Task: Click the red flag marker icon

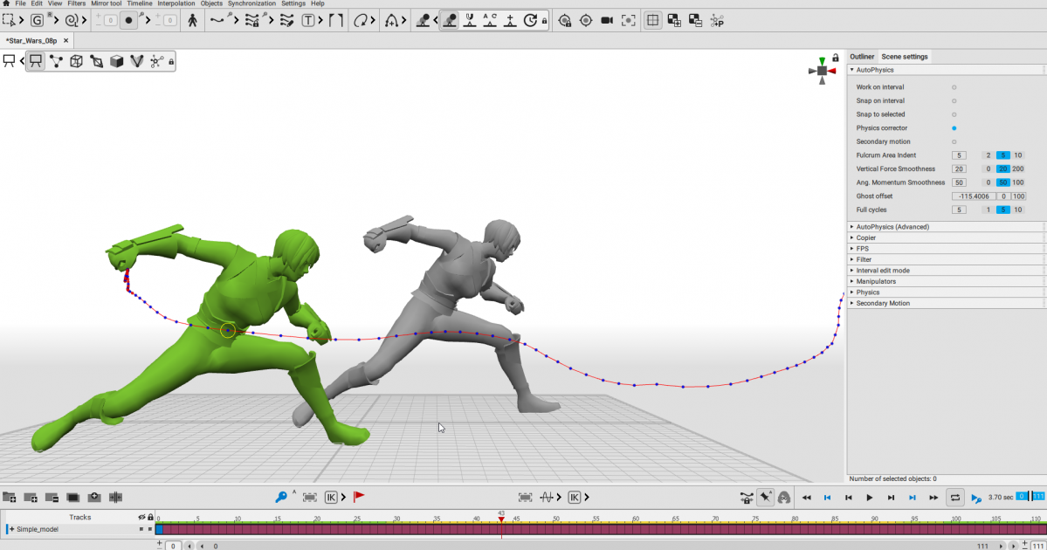Action: 359,497
